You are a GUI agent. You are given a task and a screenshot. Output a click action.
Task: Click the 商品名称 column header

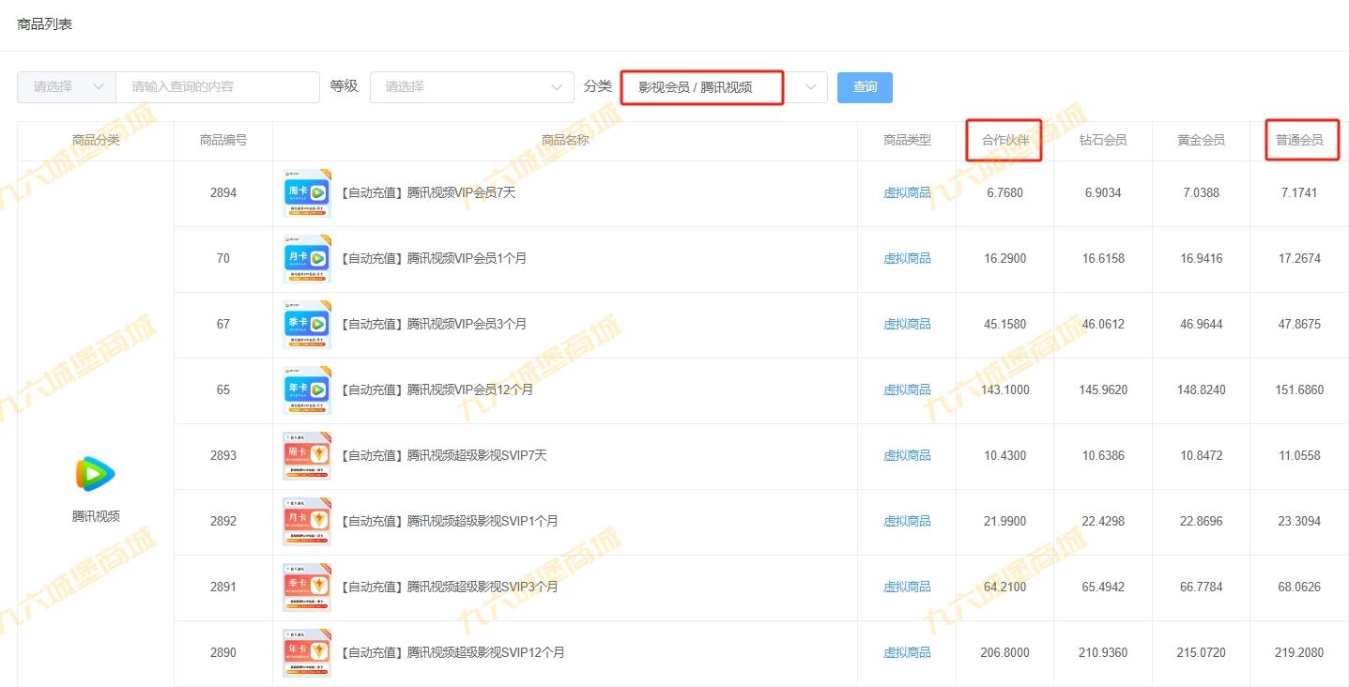[565, 140]
